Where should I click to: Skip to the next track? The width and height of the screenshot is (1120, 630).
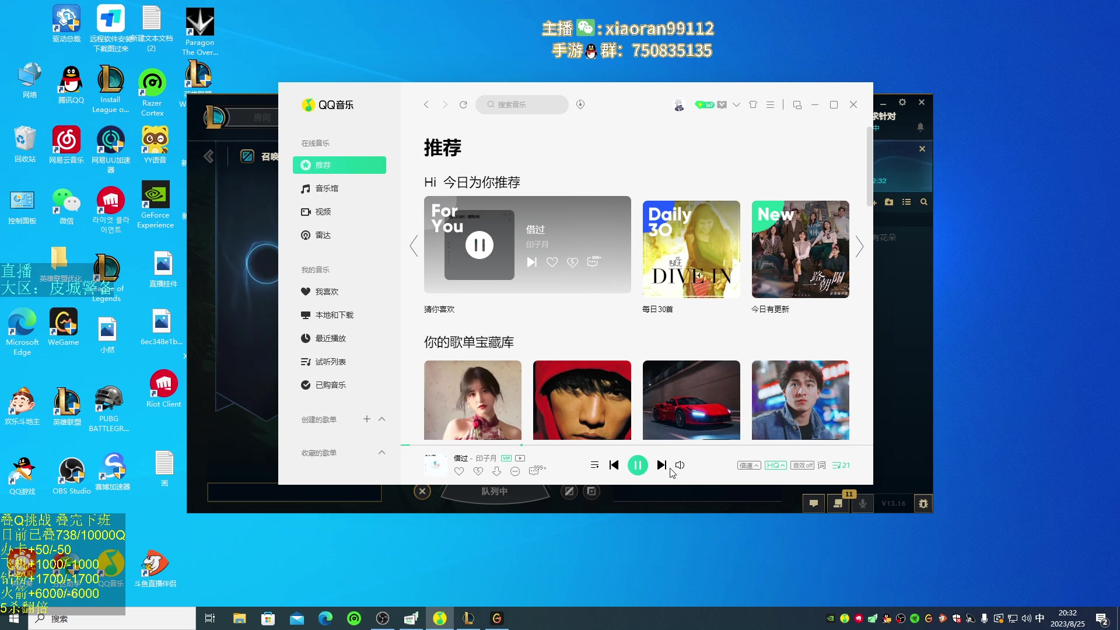tap(661, 465)
